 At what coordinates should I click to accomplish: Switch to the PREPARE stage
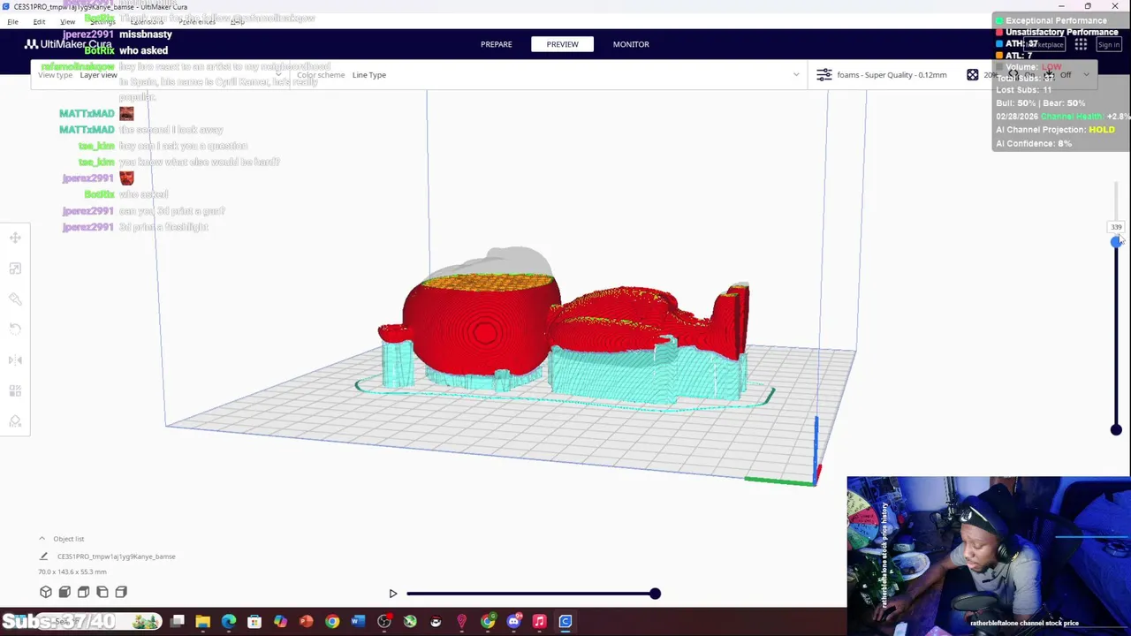(496, 44)
